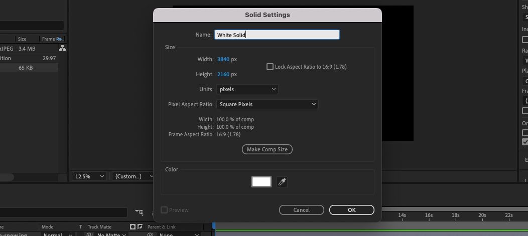Viewport: 528px width, 236px height.
Task: Click the project panel search field
Action: coord(32,26)
